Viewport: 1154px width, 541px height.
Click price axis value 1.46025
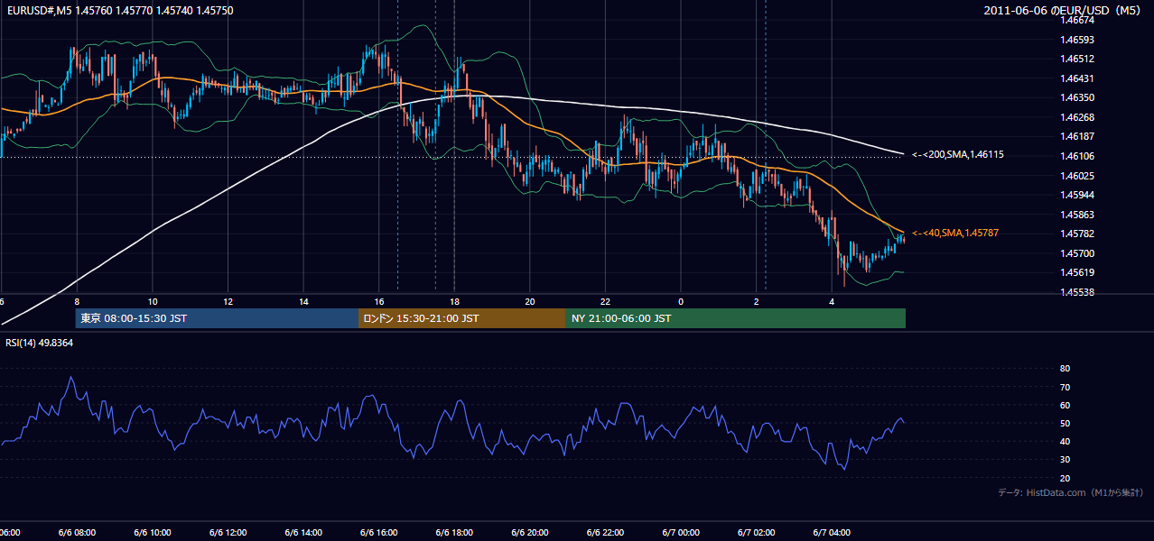coord(1078,176)
